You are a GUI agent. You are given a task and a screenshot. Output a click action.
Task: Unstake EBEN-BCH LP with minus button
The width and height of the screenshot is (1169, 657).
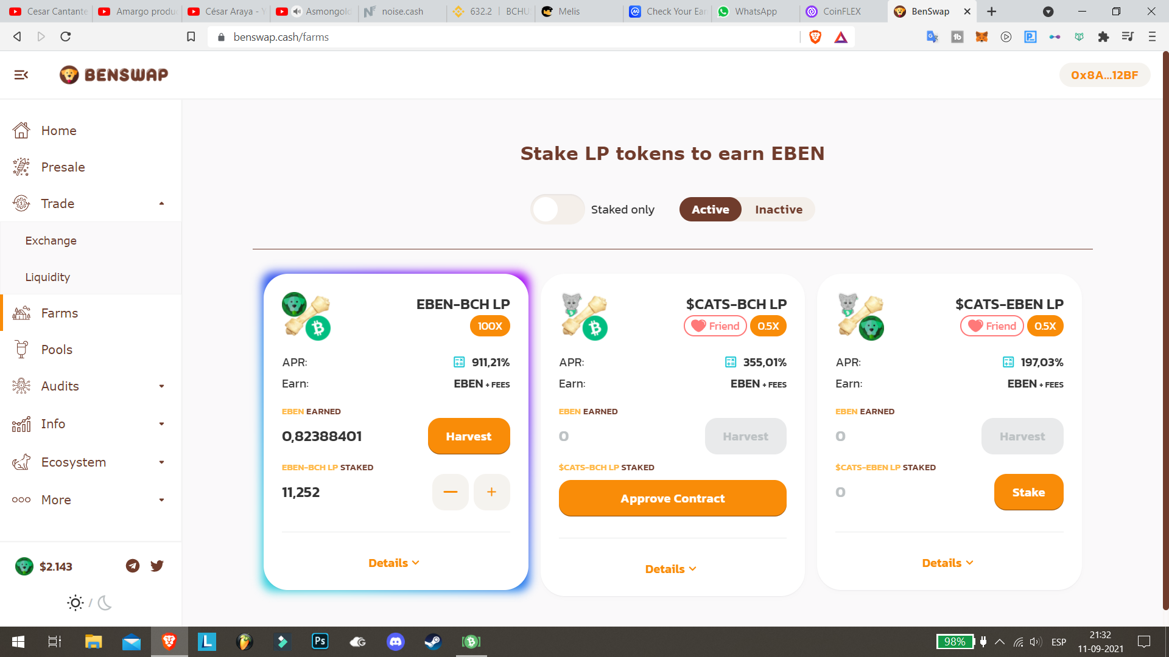coord(451,492)
